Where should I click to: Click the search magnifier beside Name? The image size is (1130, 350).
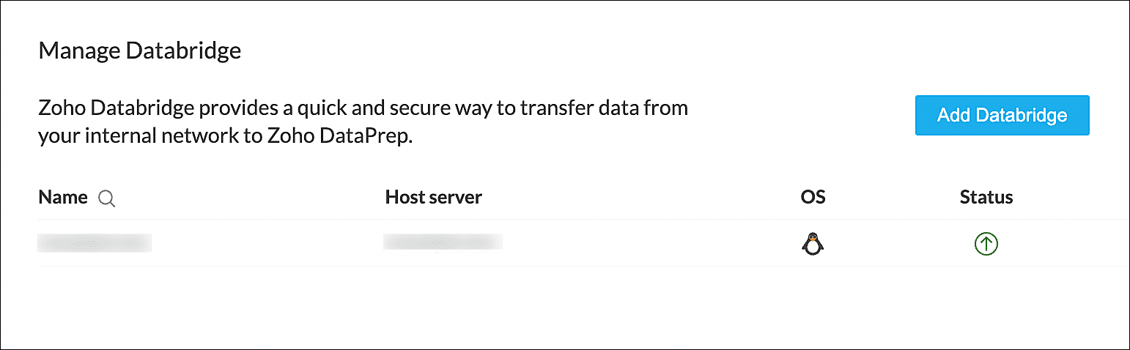pos(107,198)
